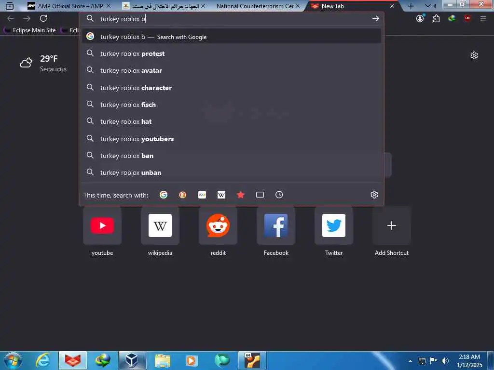Reload the current page

[43, 19]
